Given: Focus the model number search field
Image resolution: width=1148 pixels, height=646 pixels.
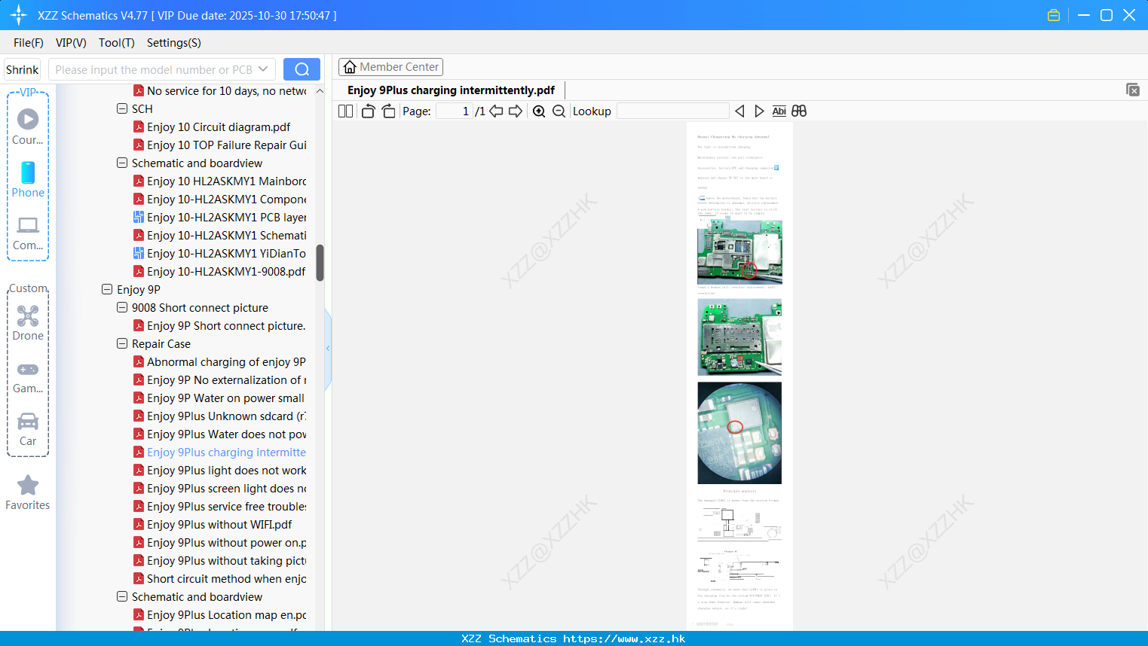Looking at the screenshot, I should pyautogui.click(x=153, y=69).
